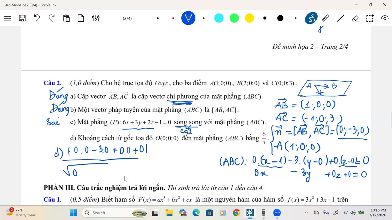Viewport: 392px width, 220px height.
Task: Choose the cyan highlighter color
Action: coord(219,18)
